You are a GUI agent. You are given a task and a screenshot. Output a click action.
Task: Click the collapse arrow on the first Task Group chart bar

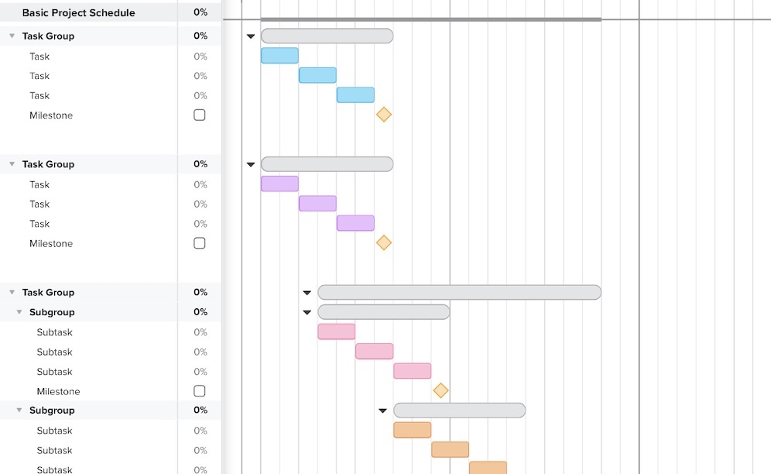(250, 36)
